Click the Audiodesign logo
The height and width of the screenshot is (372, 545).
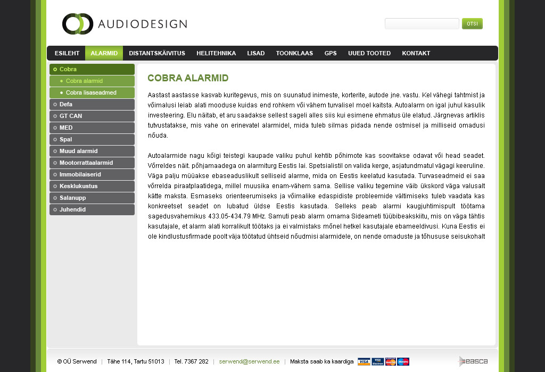(x=125, y=24)
